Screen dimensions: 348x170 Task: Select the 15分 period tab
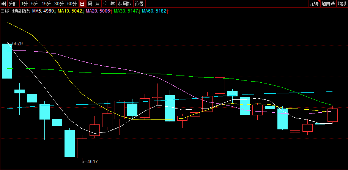46,3
